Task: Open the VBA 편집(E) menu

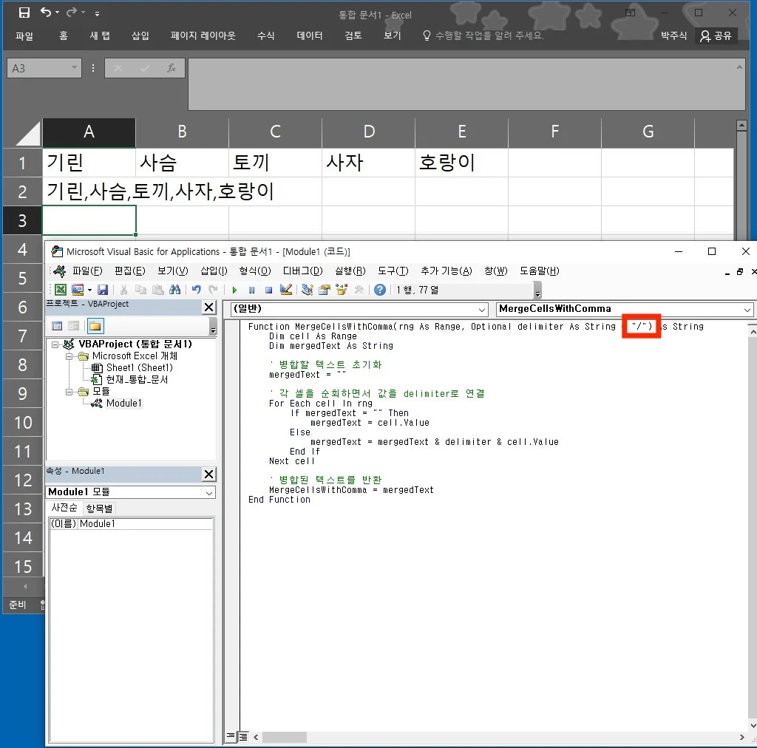Action: pos(130,271)
